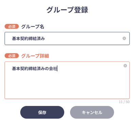Click the blank area inside the グループ詳細 textarea
The image size is (136, 125).
coord(67,85)
